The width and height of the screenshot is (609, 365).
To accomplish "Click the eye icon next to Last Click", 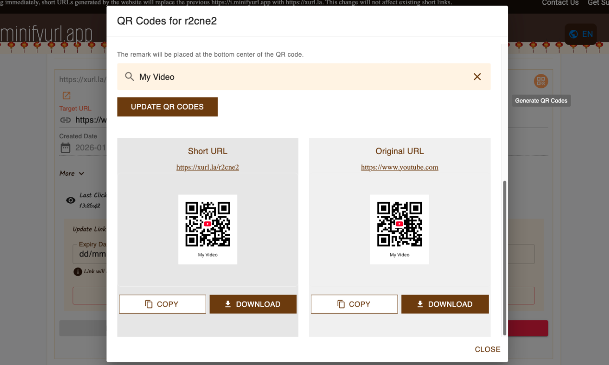I will [70, 200].
